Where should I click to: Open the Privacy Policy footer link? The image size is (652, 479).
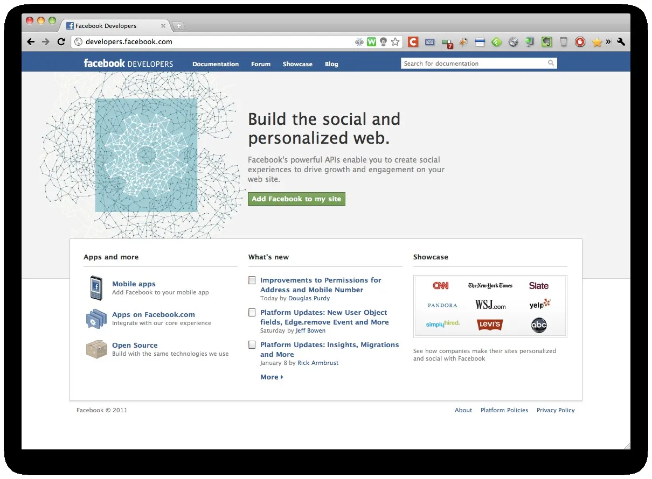(556, 410)
